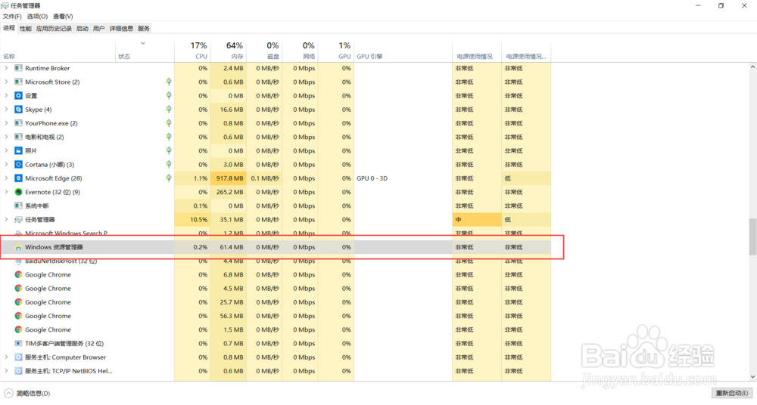Open the 选项(O) menu
Viewport: 757px width, 405px height.
coord(37,17)
